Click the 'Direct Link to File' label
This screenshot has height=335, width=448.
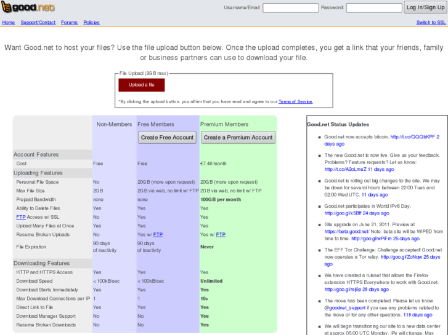tap(35, 307)
